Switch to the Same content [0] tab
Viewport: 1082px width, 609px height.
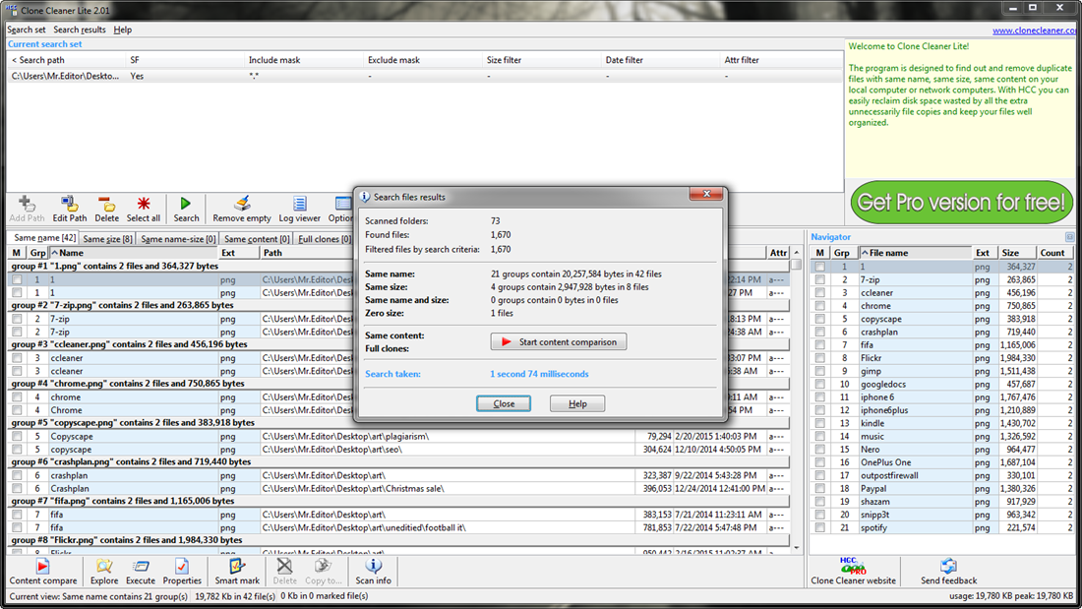[257, 239]
